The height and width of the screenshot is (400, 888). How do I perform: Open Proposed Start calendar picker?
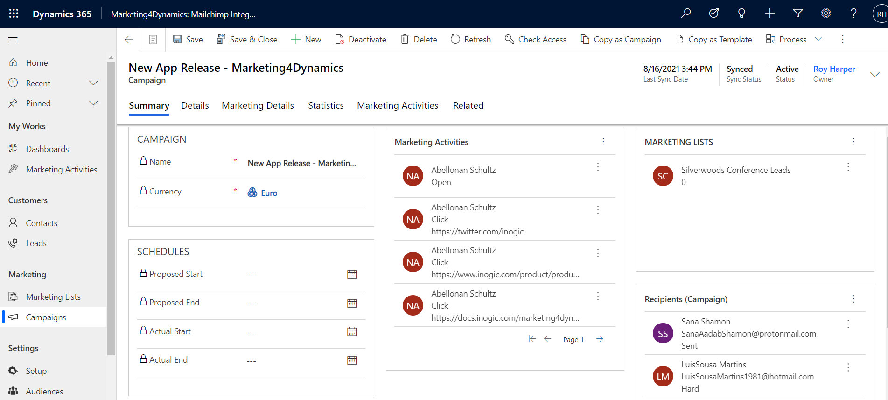click(x=352, y=275)
